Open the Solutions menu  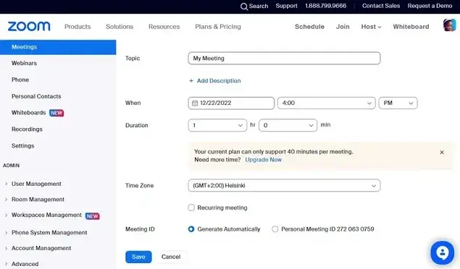point(120,27)
